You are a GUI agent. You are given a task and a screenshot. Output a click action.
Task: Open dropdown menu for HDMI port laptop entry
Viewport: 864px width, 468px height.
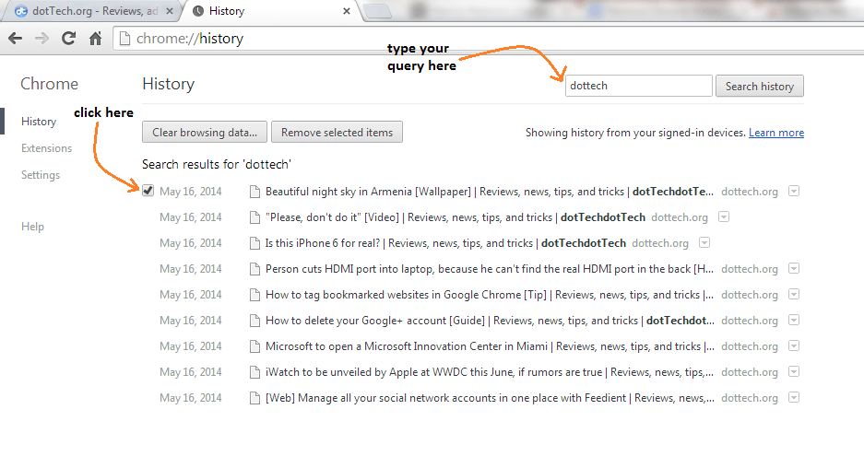794,269
